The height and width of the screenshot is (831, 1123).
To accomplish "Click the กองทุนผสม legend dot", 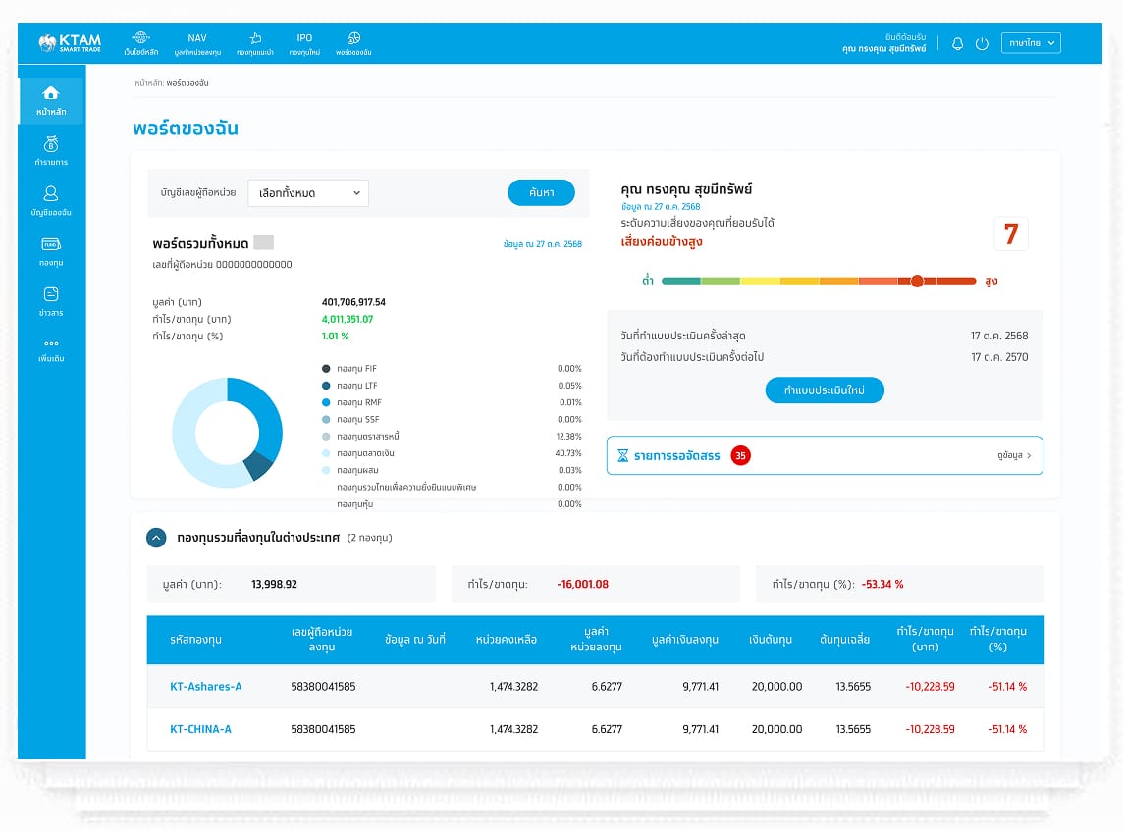I will (x=326, y=470).
